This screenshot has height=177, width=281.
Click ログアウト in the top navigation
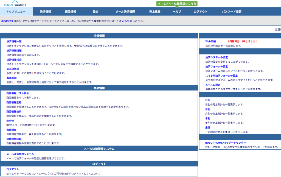[x=200, y=12]
